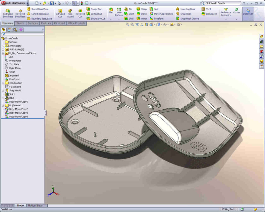Open the Motion Study 1 tab
The width and height of the screenshot is (265, 212).
click(36, 206)
